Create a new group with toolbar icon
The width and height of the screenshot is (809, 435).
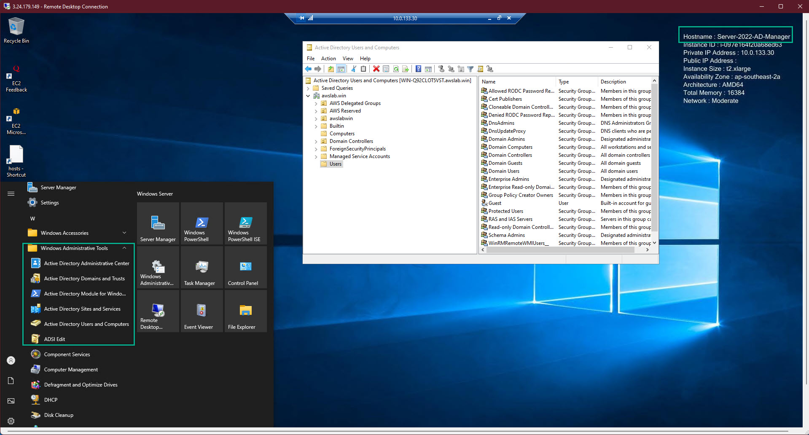[451, 69]
